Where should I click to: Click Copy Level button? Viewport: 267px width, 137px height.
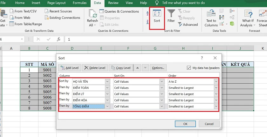[x=121, y=68]
